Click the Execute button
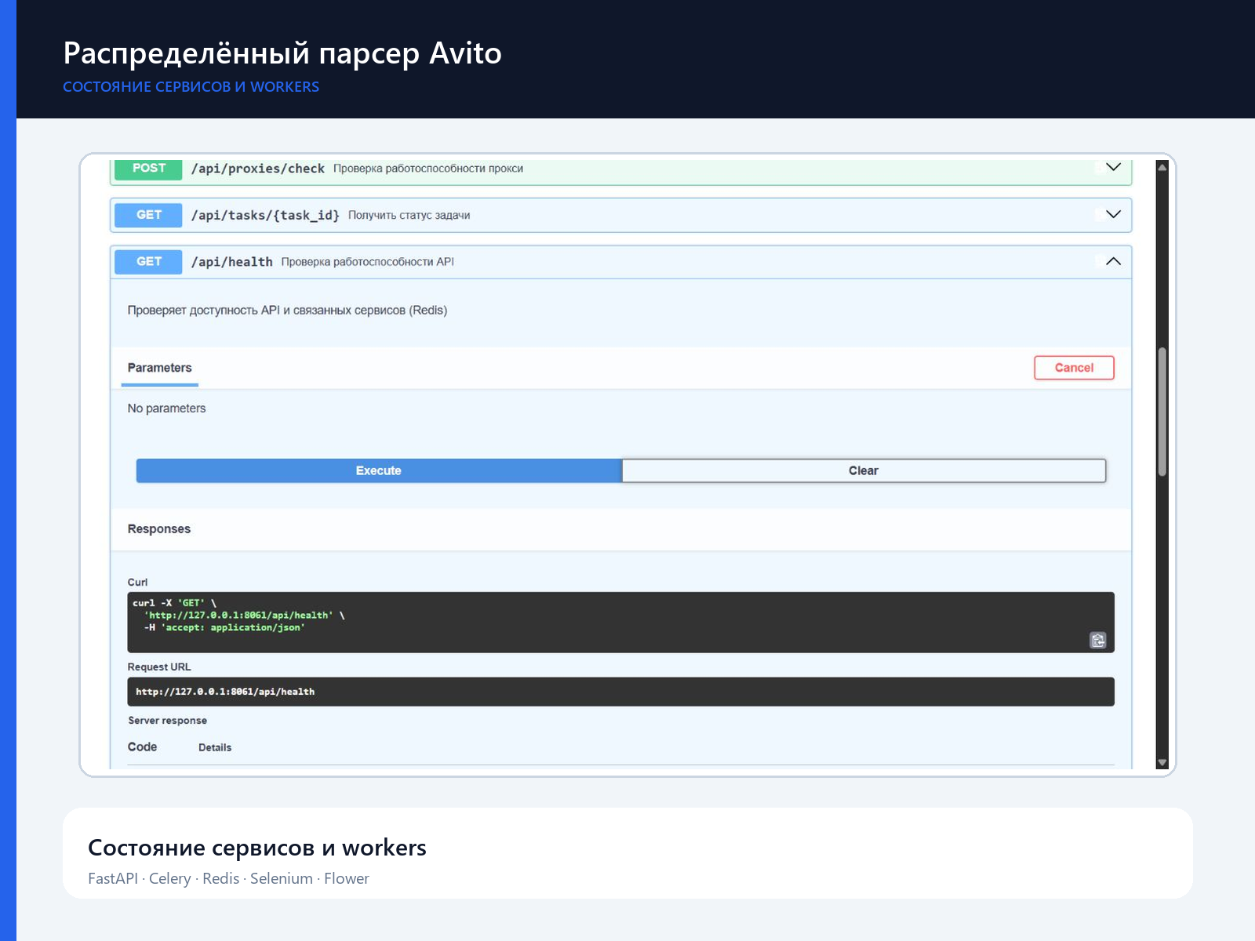 [379, 470]
